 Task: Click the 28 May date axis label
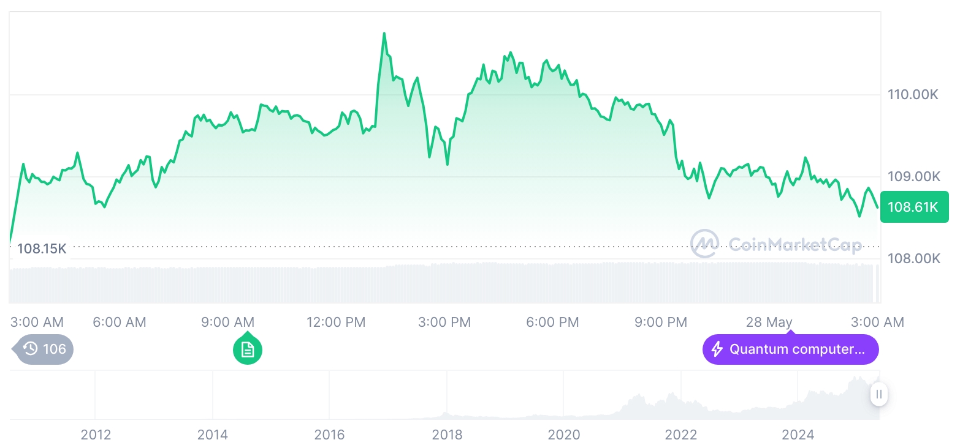point(769,322)
